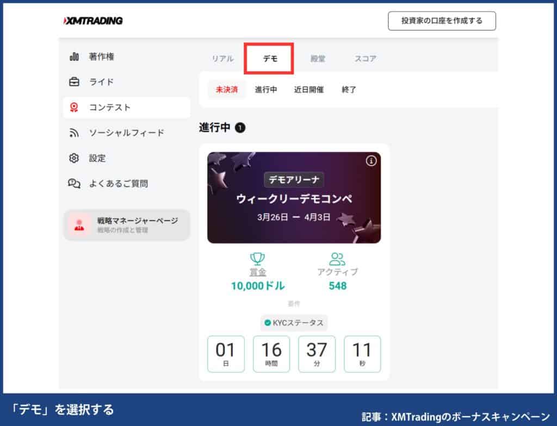Viewport: 557px width, 426px height.
Task: Click the 3月26日 ー 4月3日 date range
Action: pos(294,217)
